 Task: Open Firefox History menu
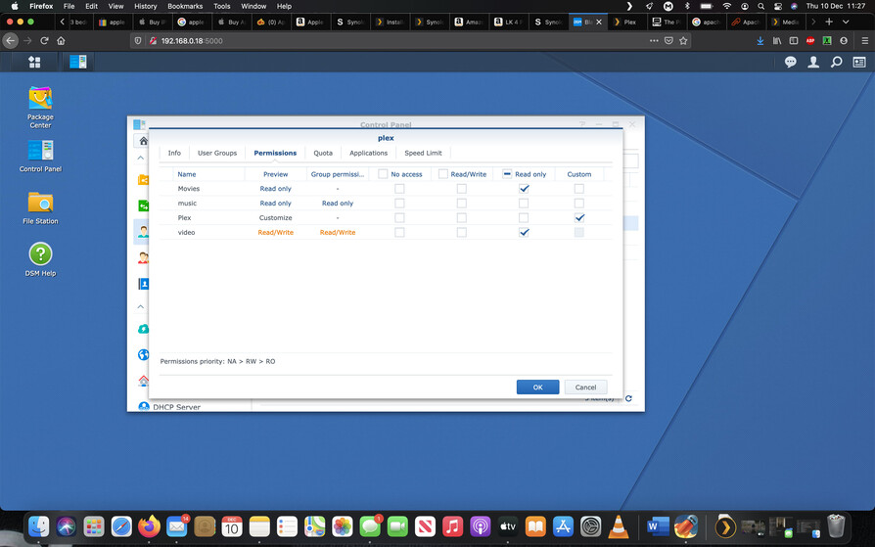pos(145,6)
